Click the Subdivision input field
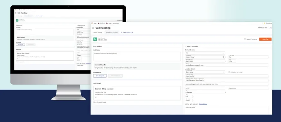 pos(248,88)
